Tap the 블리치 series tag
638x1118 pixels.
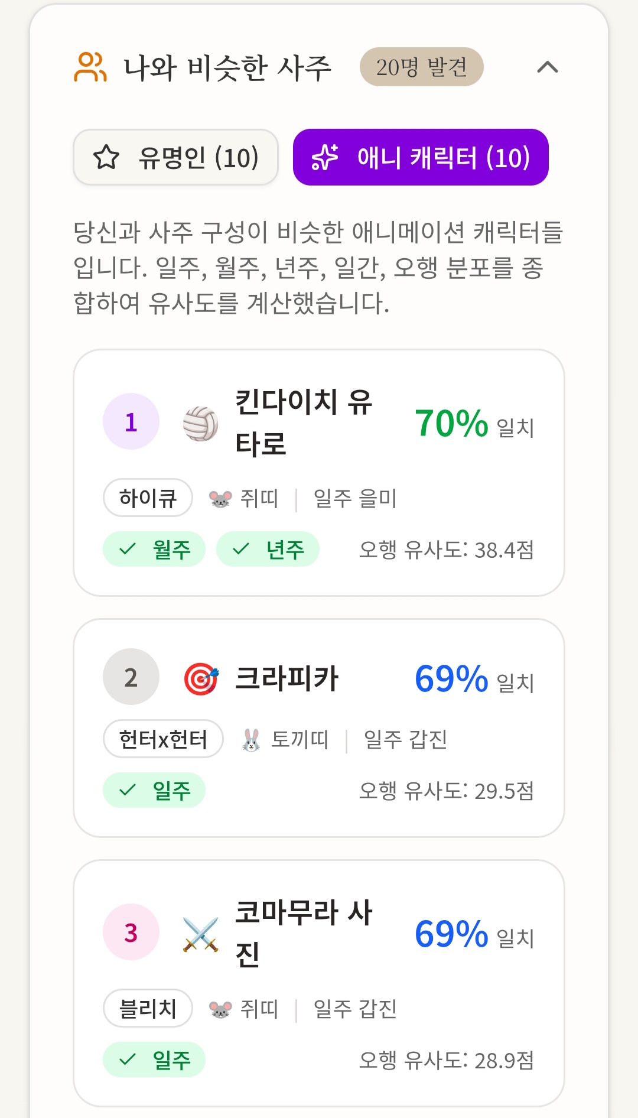tap(148, 1009)
